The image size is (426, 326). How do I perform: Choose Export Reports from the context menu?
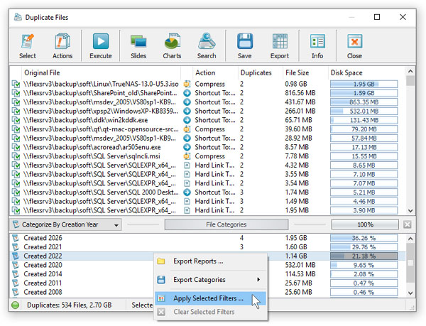point(211,261)
